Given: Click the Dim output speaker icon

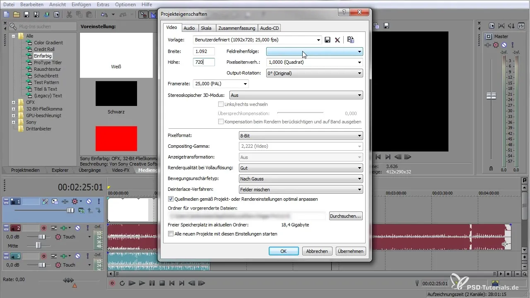Looking at the screenshot, I should point(512,26).
